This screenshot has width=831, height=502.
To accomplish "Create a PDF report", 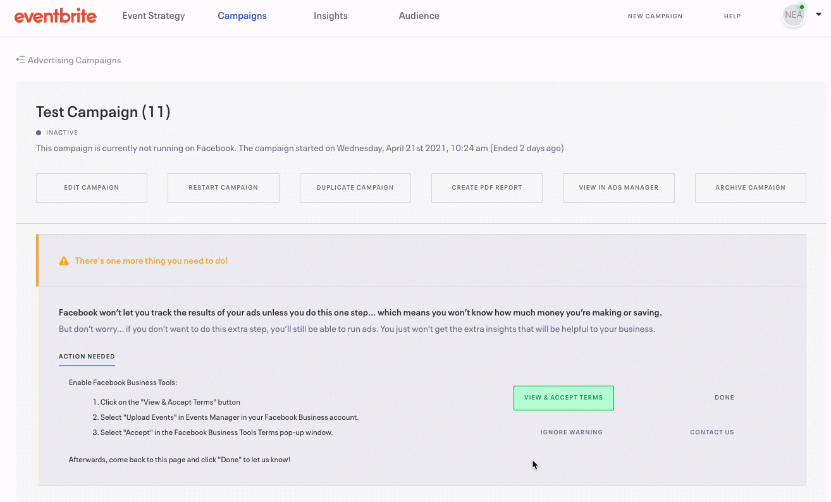I will tap(487, 188).
